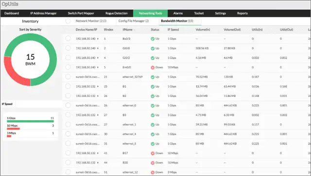Click the Down status icon for IfIndex 5
Image resolution: width=311 pixels, height=176 pixels.
153,67
